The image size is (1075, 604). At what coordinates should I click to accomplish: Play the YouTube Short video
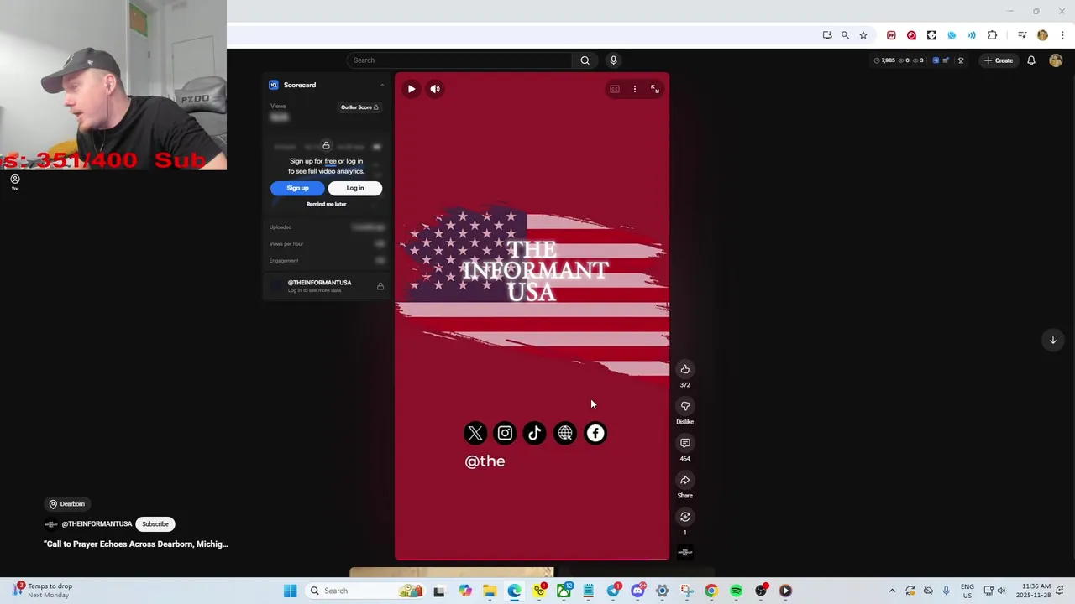click(x=412, y=89)
